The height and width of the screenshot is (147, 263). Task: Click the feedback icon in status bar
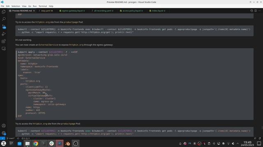click(x=255, y=138)
